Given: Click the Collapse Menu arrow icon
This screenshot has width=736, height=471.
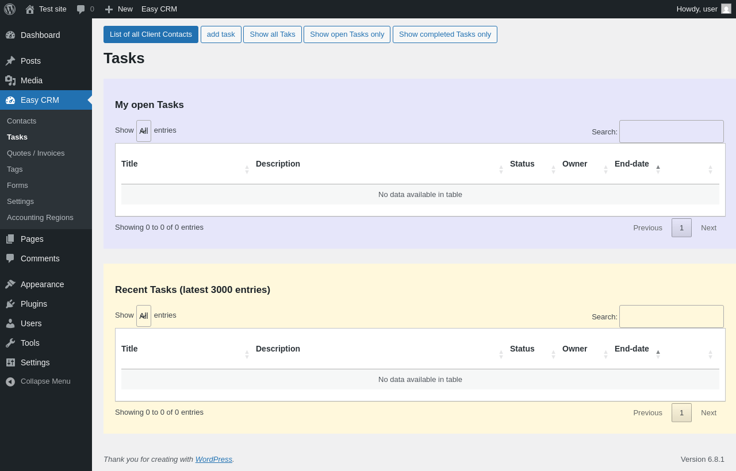Looking at the screenshot, I should [10, 381].
